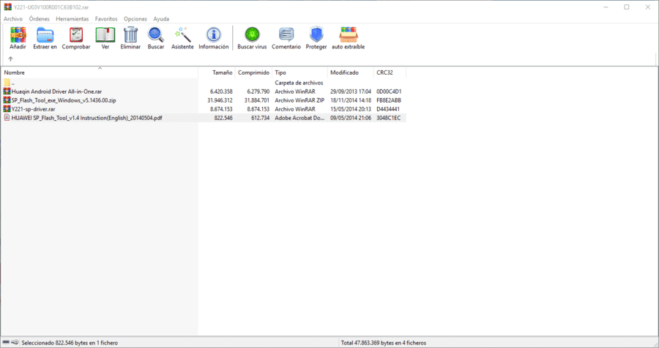
Task: Click the Huaqin Android Driver file icon
Action: pyautogui.click(x=7, y=91)
